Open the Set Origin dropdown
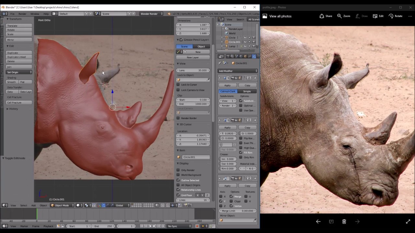 [19, 72]
